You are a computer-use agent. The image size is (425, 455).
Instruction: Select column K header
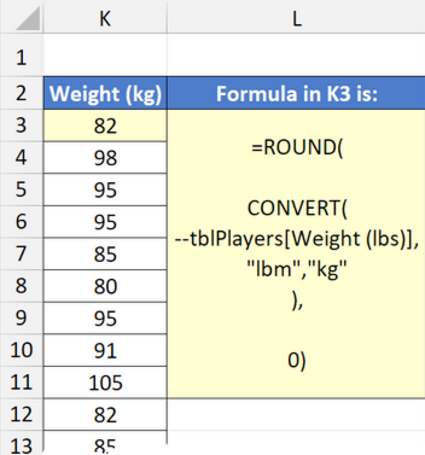[x=105, y=19]
